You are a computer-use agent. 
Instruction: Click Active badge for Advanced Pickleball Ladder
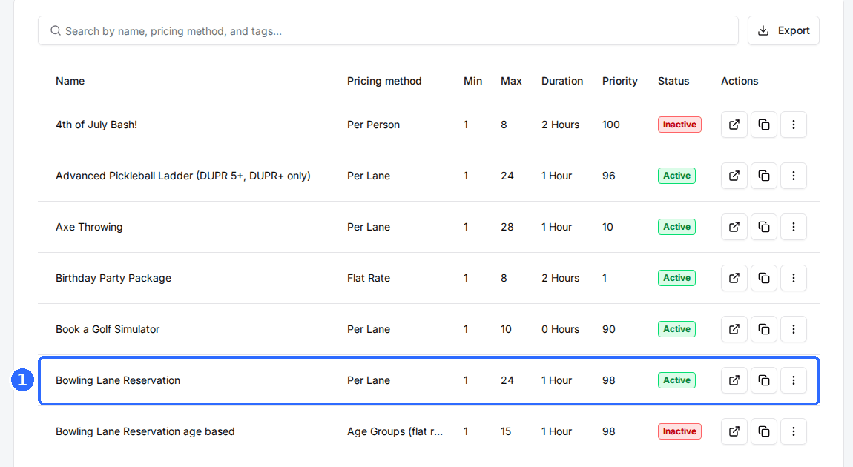coord(676,176)
